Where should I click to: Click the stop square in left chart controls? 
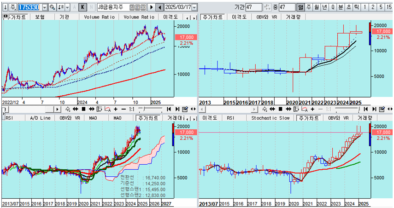click(83, 109)
